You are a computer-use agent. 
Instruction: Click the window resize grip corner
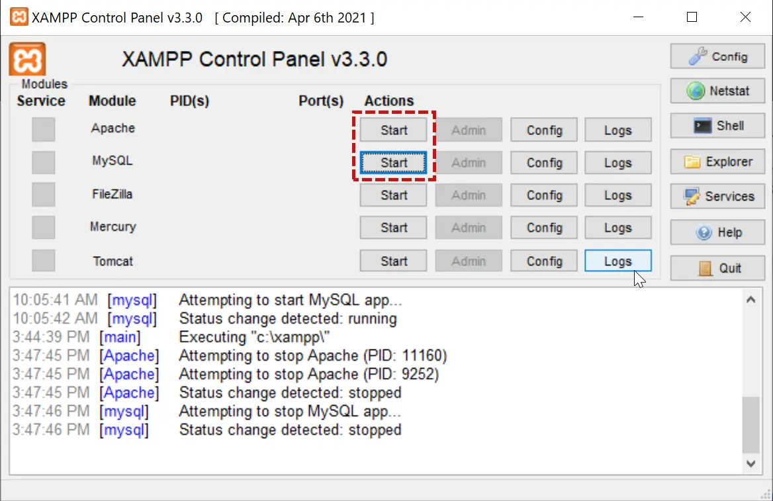point(766,494)
